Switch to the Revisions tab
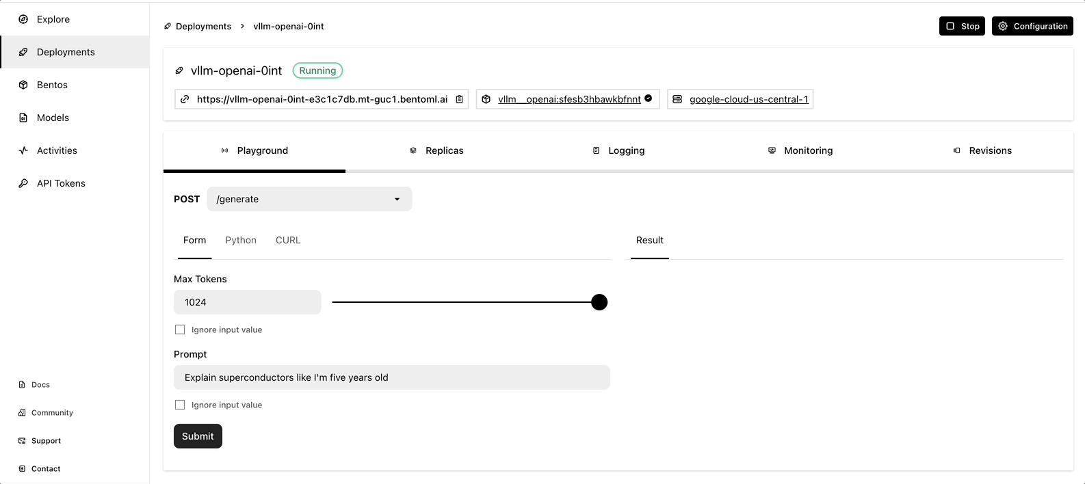The height and width of the screenshot is (484, 1085). pyautogui.click(x=982, y=150)
